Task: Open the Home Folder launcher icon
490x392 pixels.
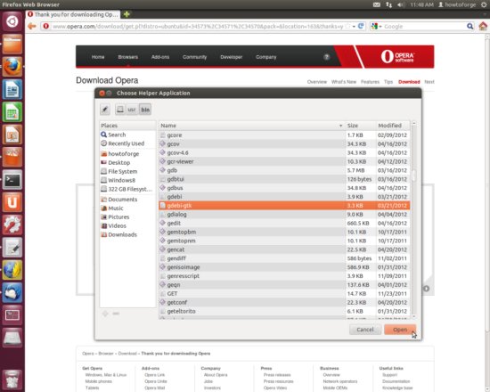Action: click(x=12, y=44)
